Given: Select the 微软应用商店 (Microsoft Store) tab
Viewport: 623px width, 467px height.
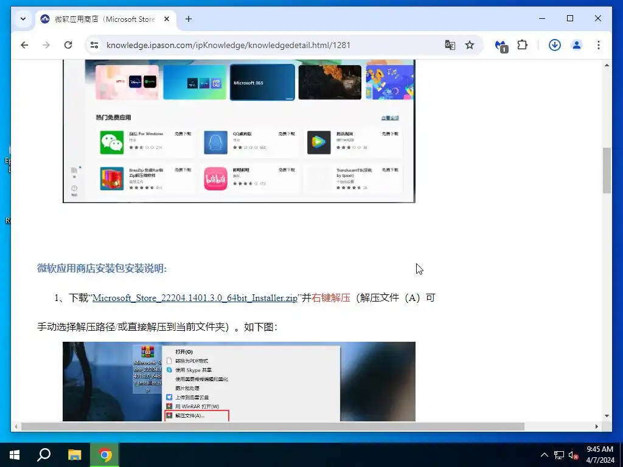Looking at the screenshot, I should coord(106,19).
